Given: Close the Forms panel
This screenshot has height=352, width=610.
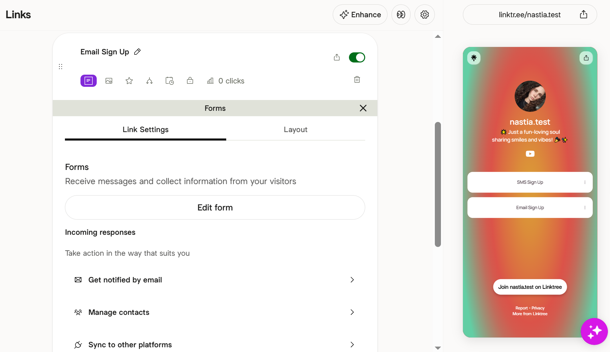Looking at the screenshot, I should pos(363,108).
